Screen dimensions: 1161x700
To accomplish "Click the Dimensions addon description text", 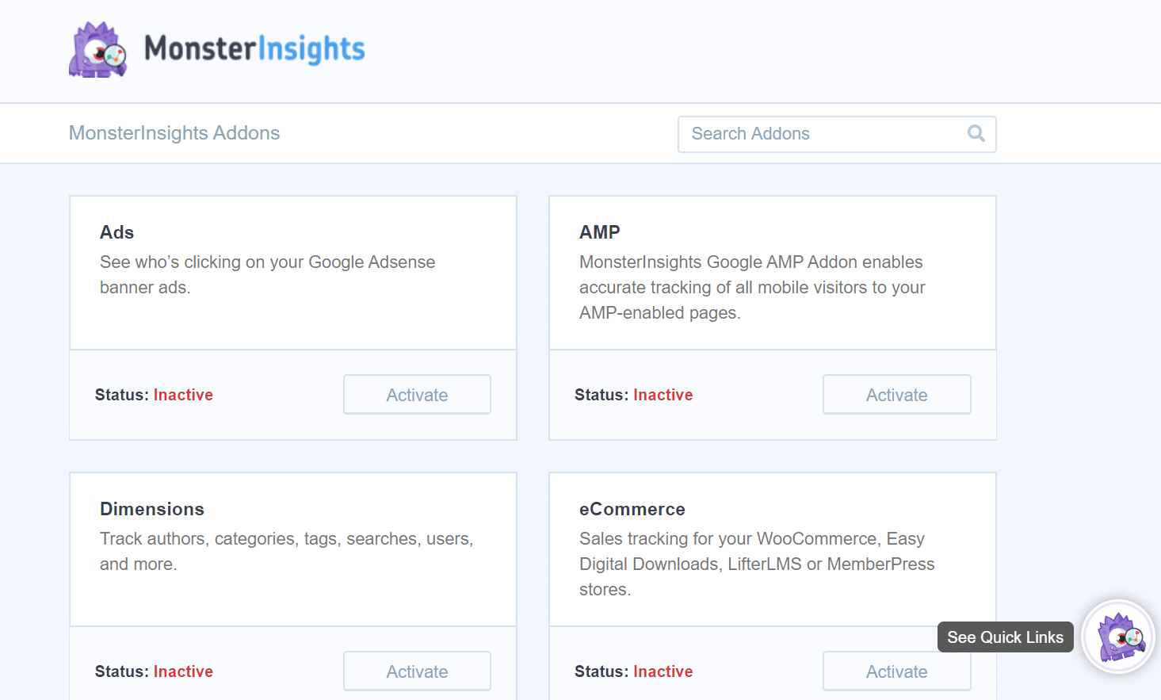I will tap(286, 551).
